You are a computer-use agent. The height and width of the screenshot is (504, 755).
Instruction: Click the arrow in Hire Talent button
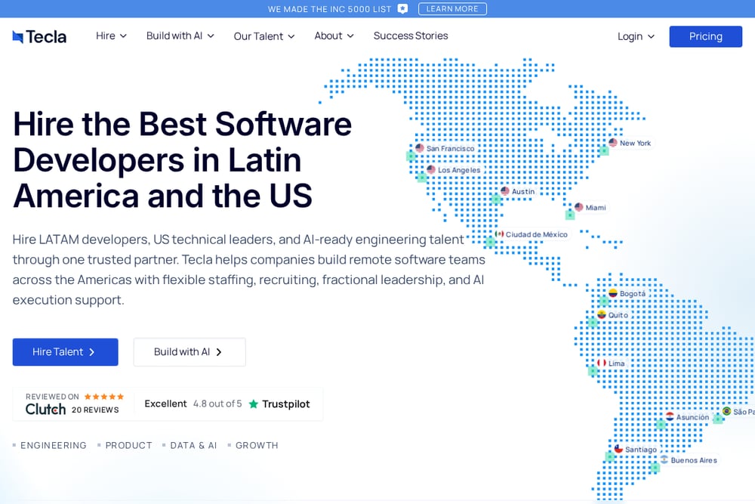(x=92, y=352)
